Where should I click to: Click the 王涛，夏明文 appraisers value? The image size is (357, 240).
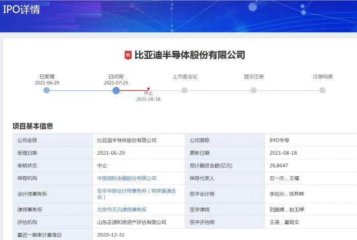pos(284,222)
